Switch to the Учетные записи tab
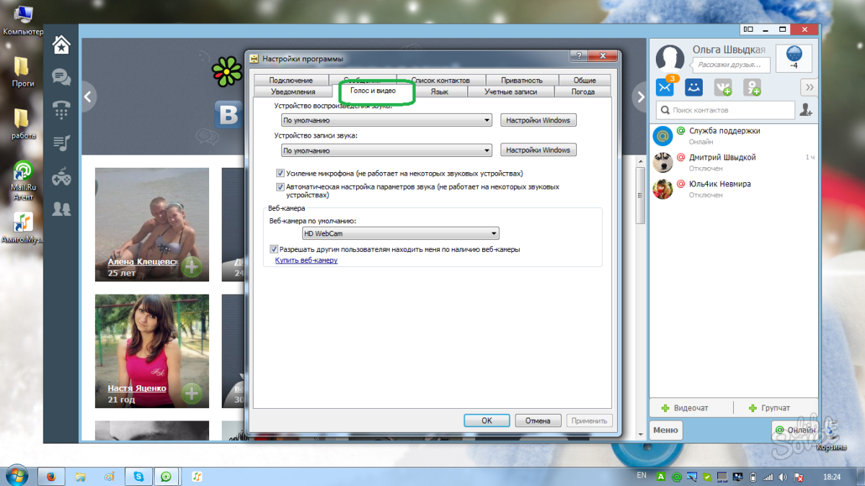The width and height of the screenshot is (865, 486). pyautogui.click(x=510, y=92)
